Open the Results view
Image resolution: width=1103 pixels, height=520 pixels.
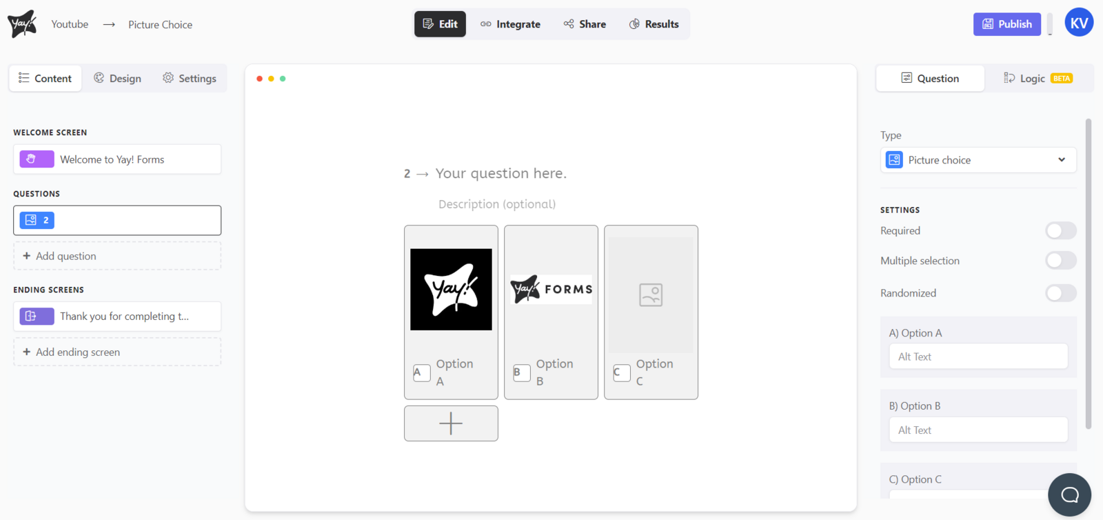tap(654, 24)
